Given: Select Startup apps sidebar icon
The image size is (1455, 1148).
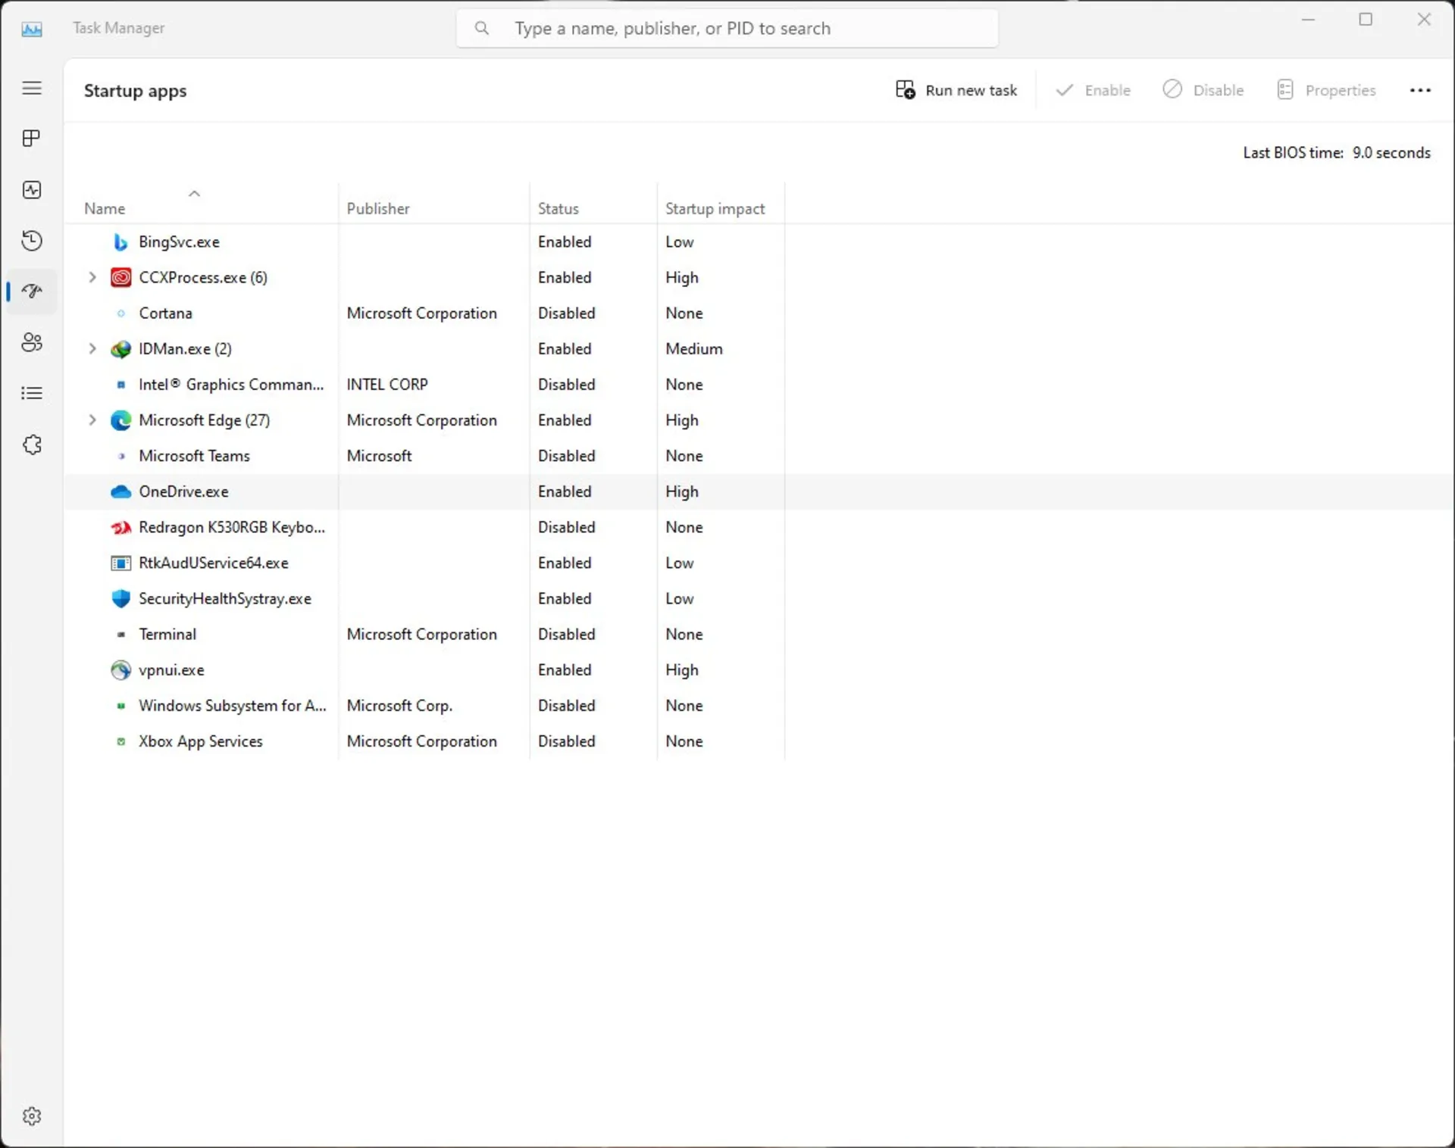Looking at the screenshot, I should [32, 292].
